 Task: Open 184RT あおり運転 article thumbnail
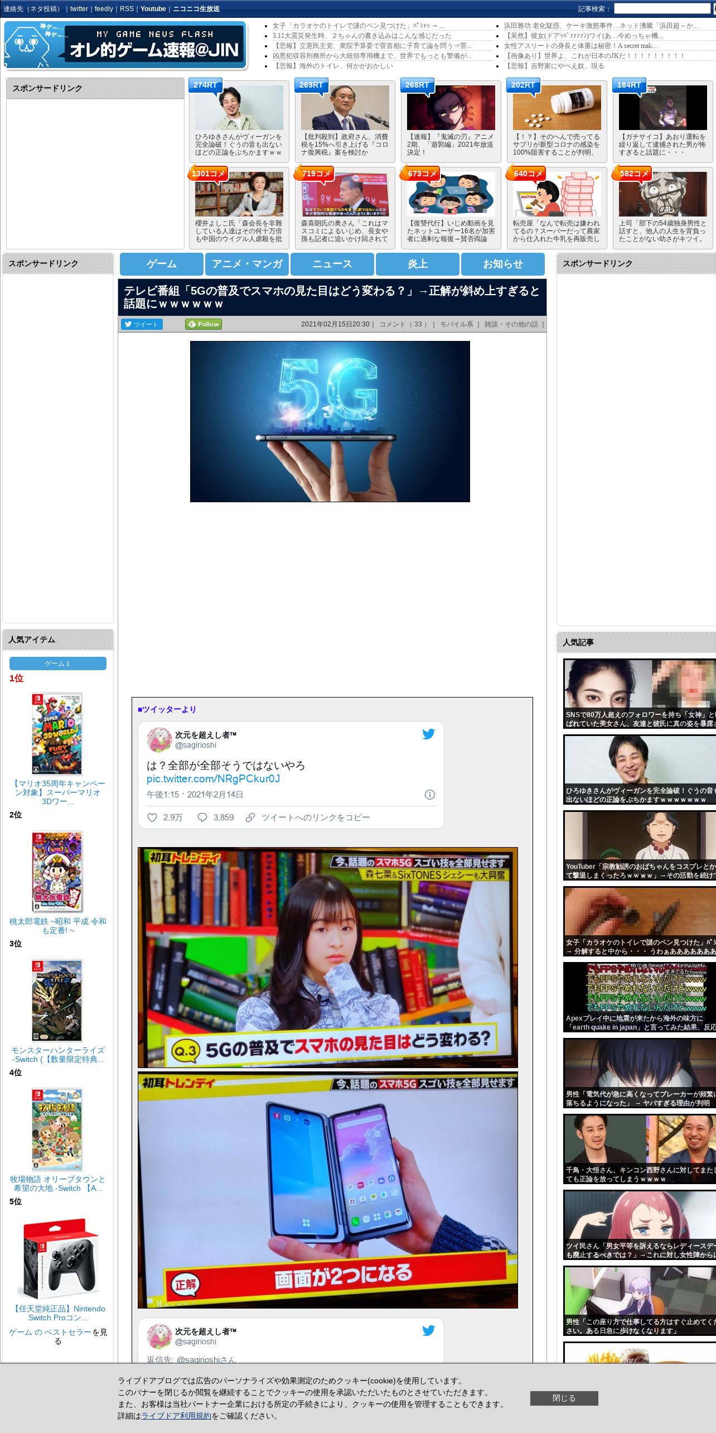tap(663, 107)
